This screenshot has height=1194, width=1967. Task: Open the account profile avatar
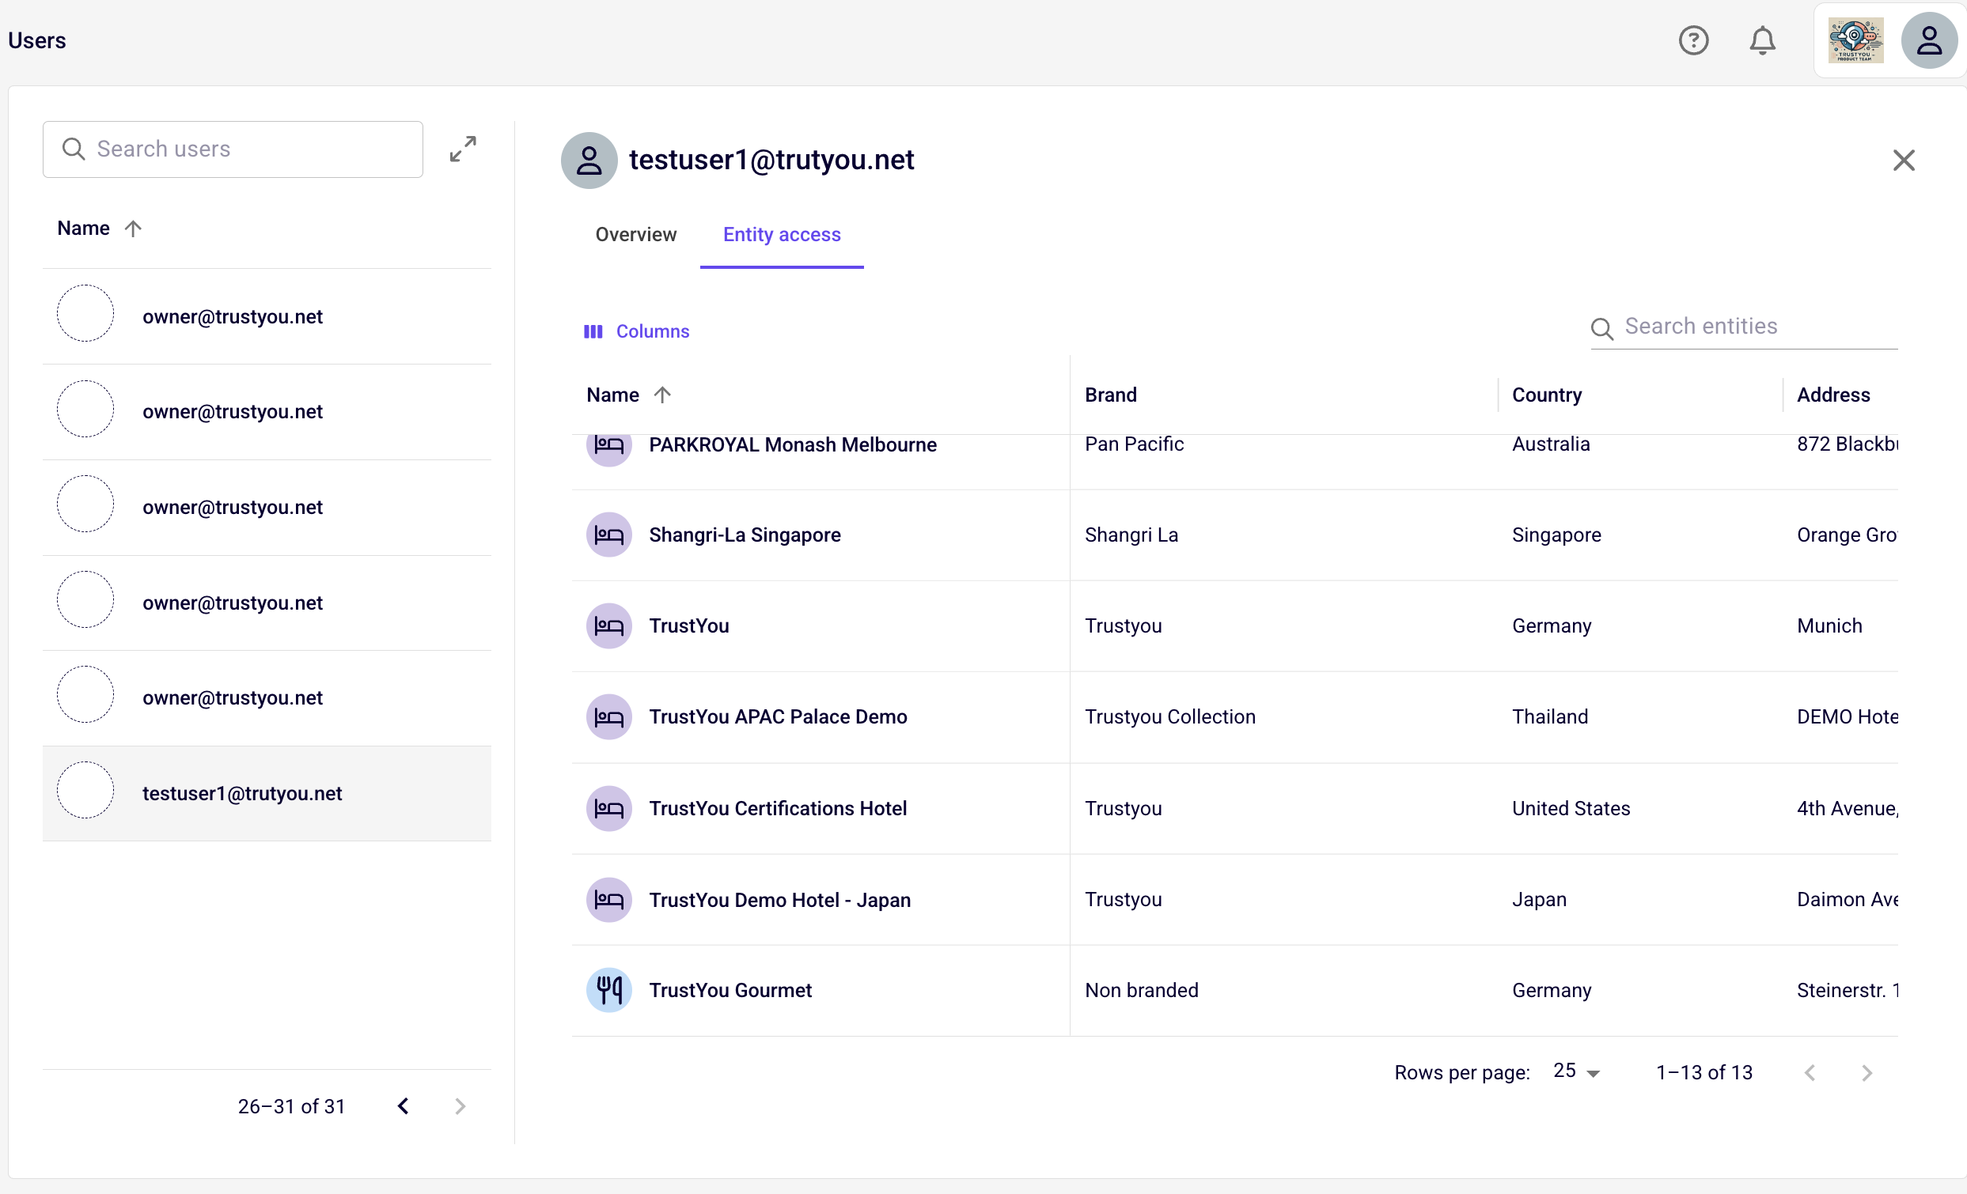point(1929,40)
